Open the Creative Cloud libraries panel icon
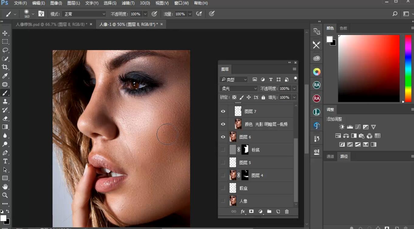Viewport: 414px width, 229px height. (316, 58)
